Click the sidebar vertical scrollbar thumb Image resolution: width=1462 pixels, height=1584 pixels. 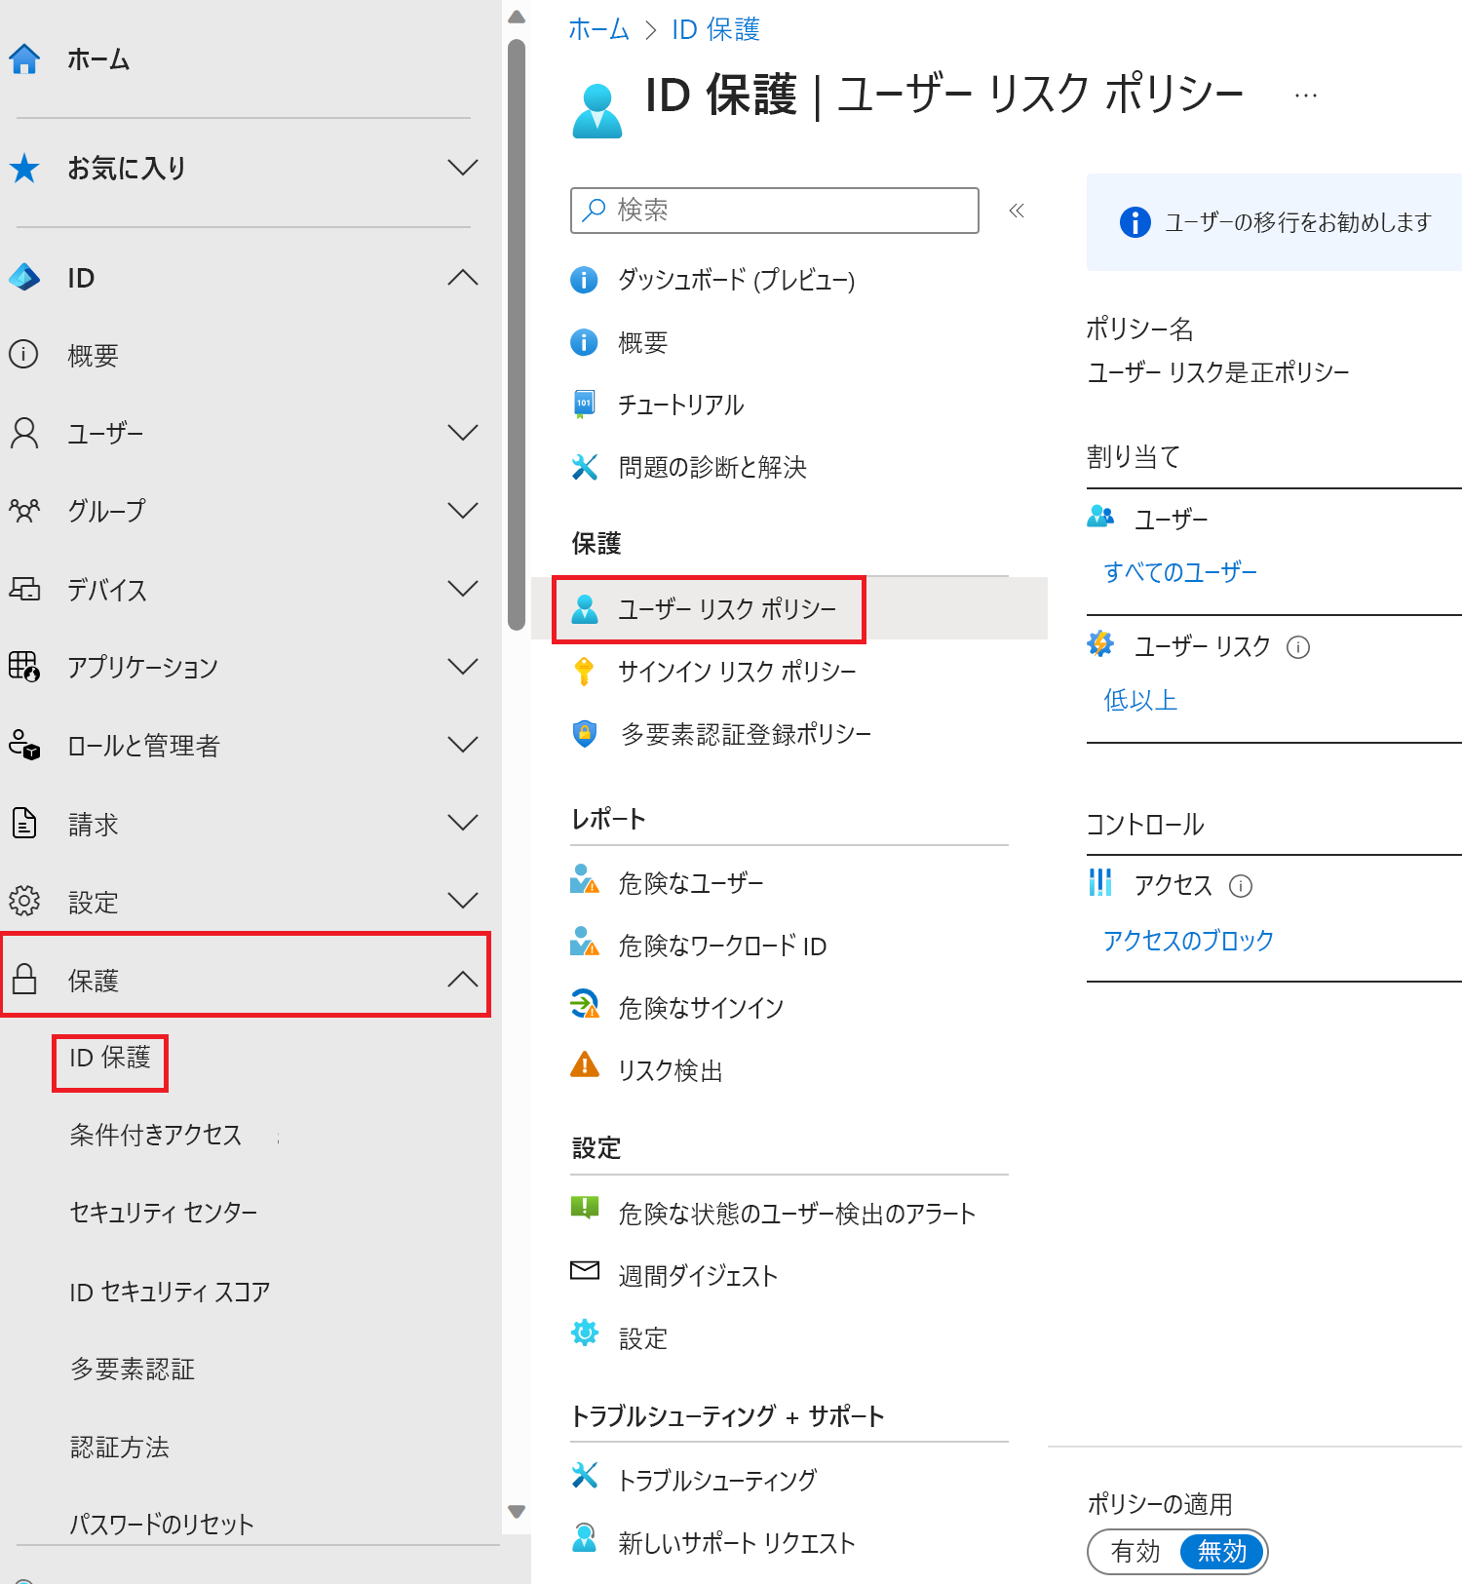[x=517, y=334]
